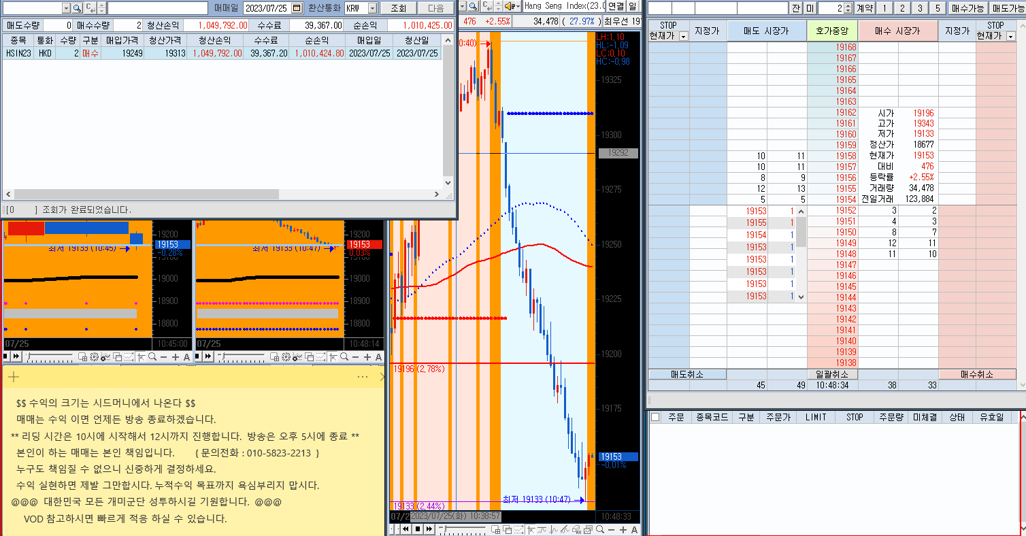
Task: Click the order quantity input showing 2
Action: click(x=830, y=8)
